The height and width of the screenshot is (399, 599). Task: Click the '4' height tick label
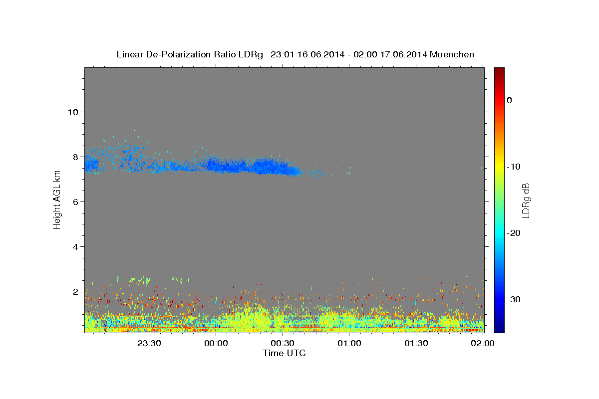(75, 246)
